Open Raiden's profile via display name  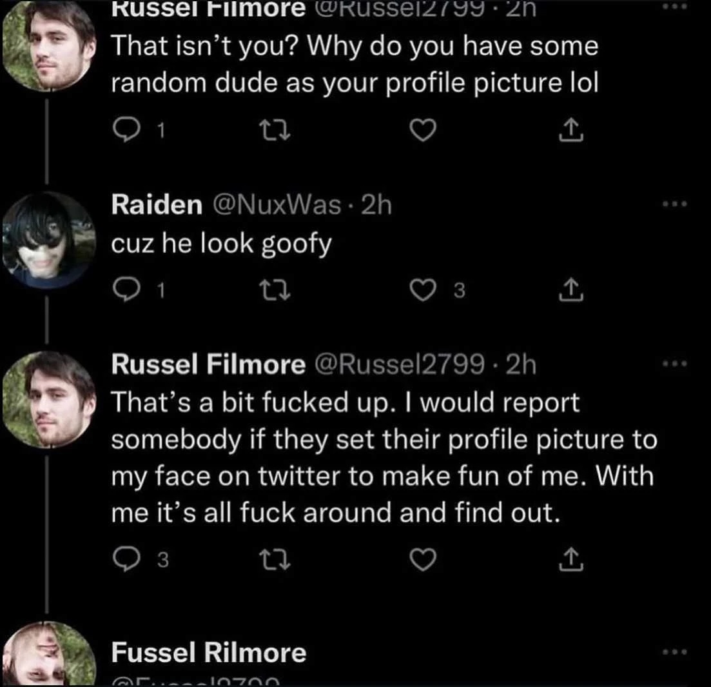[x=155, y=205]
